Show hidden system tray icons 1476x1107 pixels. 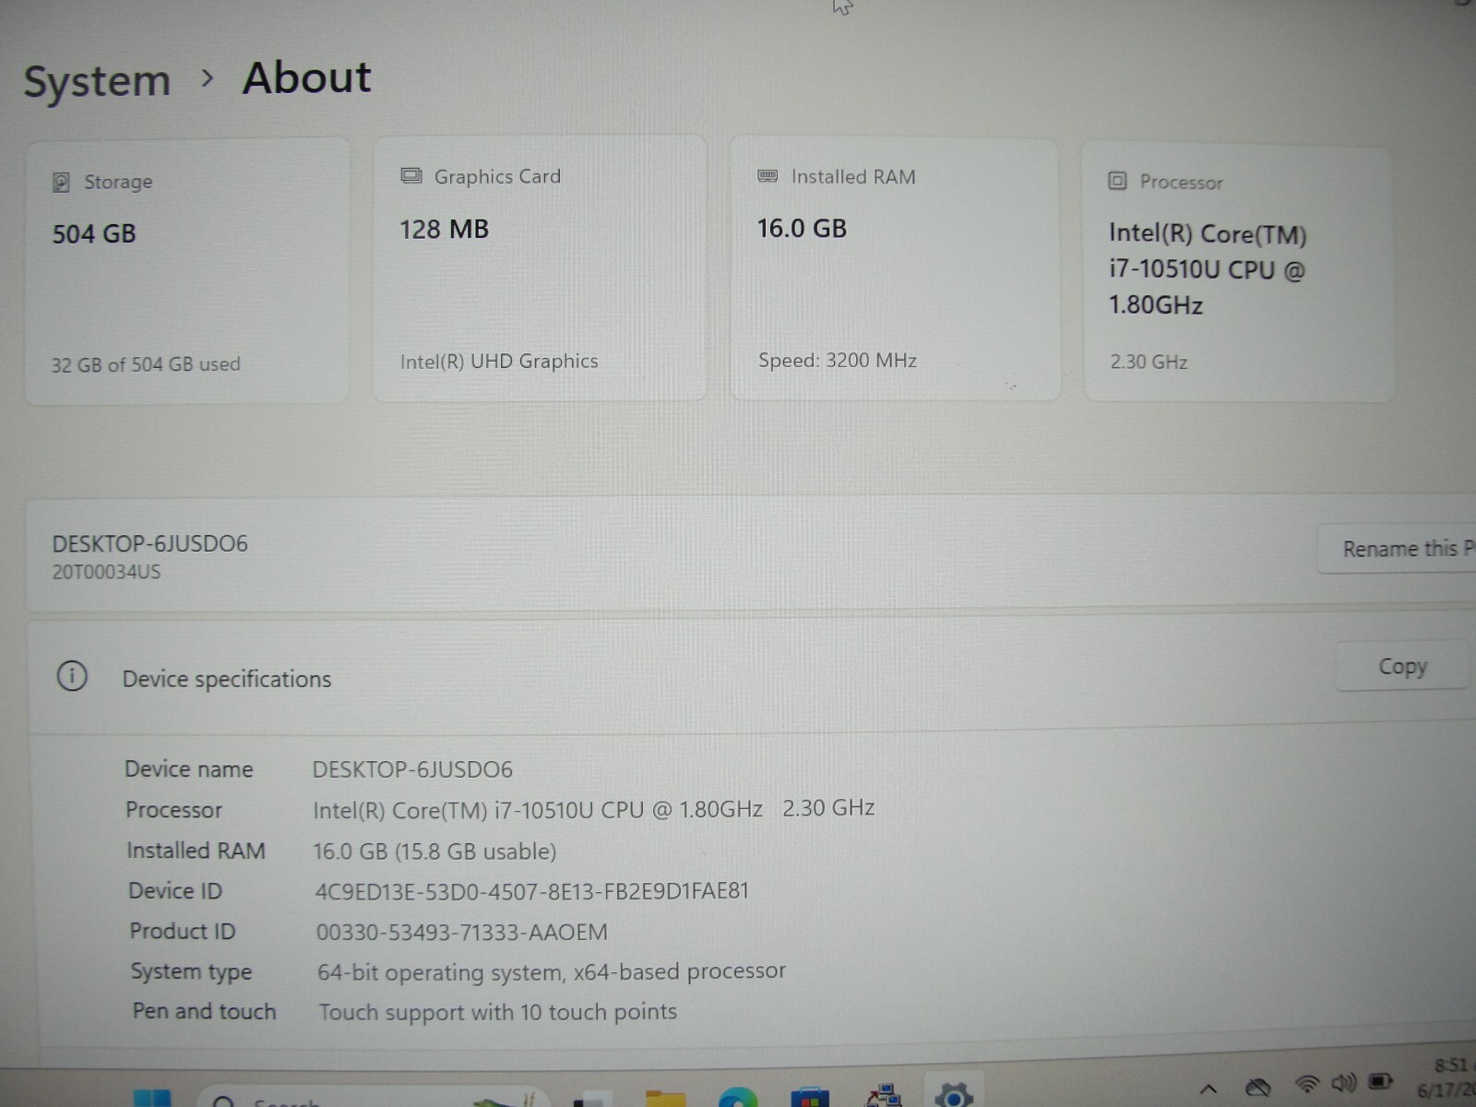[1208, 1089]
